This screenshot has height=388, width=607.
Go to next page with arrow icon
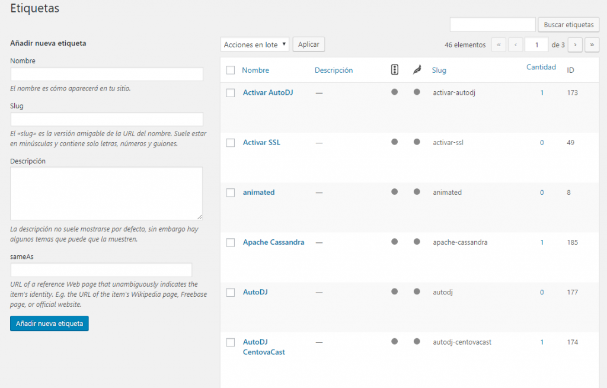tap(574, 44)
